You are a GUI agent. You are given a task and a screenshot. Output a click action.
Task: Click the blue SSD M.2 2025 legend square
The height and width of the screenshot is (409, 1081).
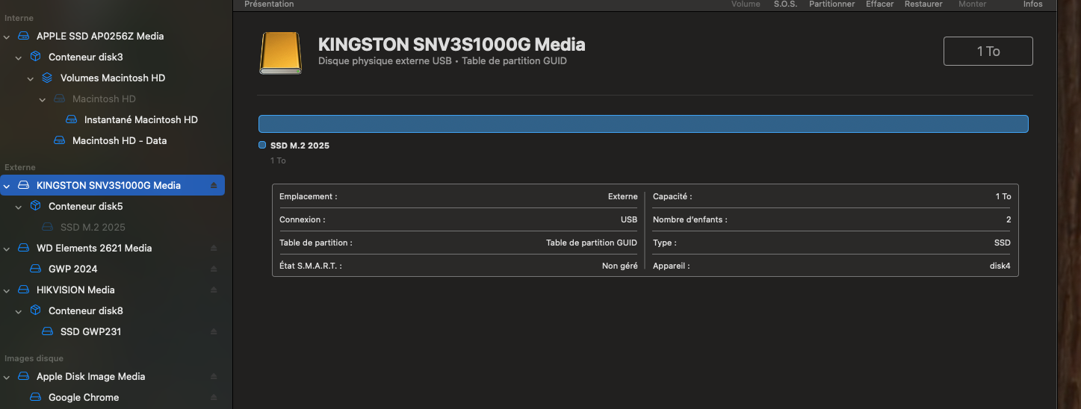tap(262, 146)
